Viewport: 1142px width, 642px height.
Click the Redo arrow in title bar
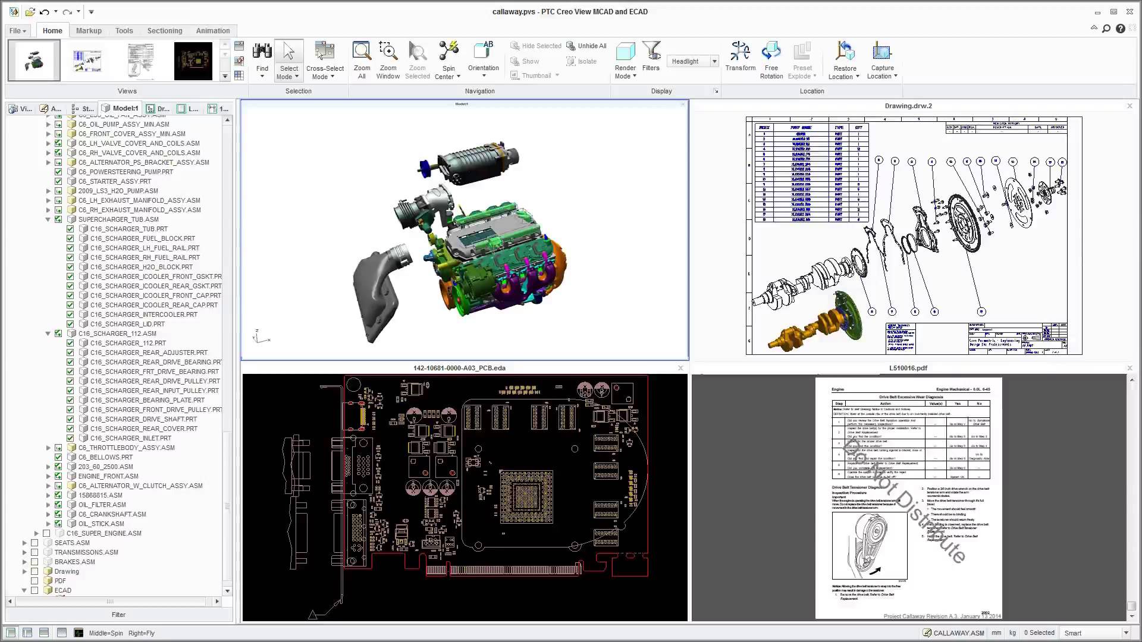67,11
